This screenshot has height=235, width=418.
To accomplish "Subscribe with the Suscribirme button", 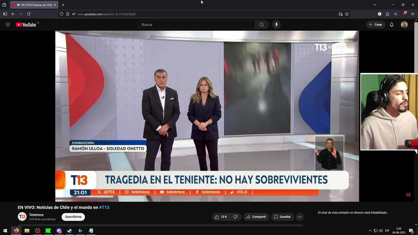I will (x=73, y=217).
